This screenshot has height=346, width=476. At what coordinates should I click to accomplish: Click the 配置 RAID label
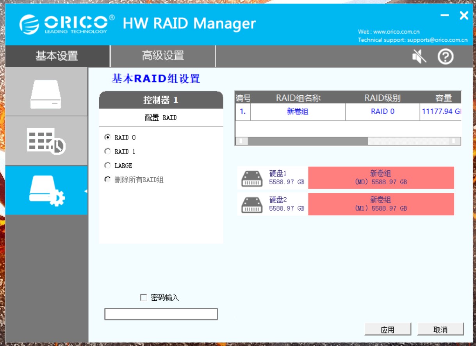[x=161, y=118]
